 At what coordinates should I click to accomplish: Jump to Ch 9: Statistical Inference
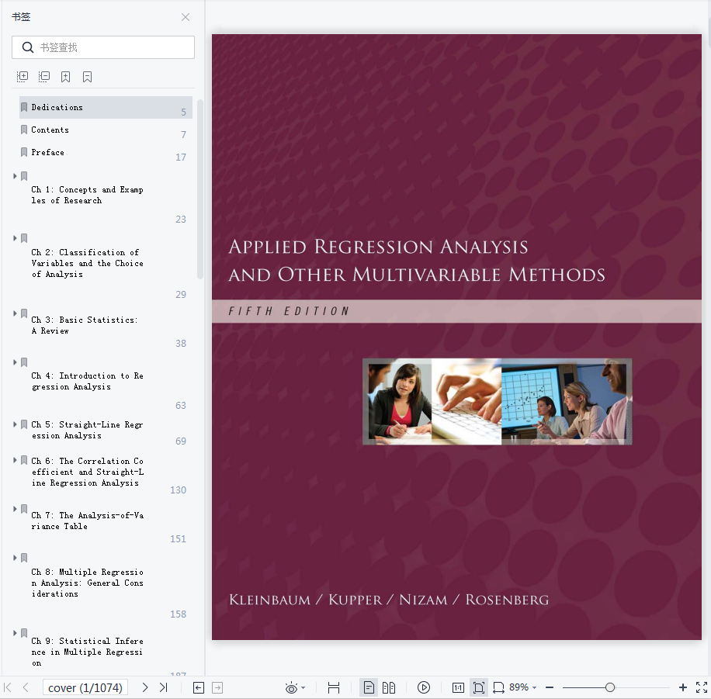coord(87,652)
